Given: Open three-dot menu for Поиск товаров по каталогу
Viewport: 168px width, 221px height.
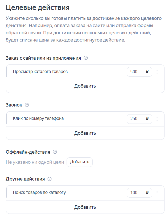Looking at the screenshot, I should pos(157,193).
